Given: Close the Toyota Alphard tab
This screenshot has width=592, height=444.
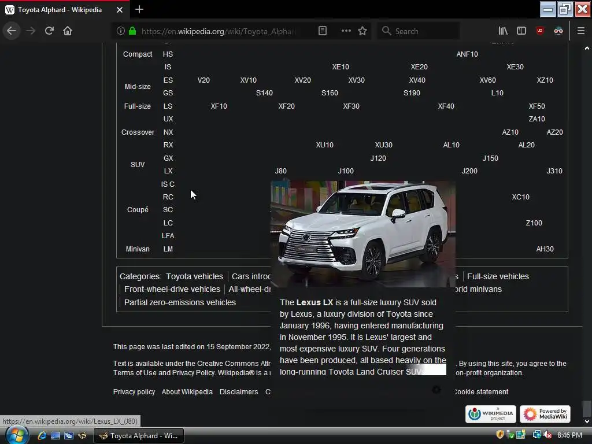Looking at the screenshot, I should (120, 10).
